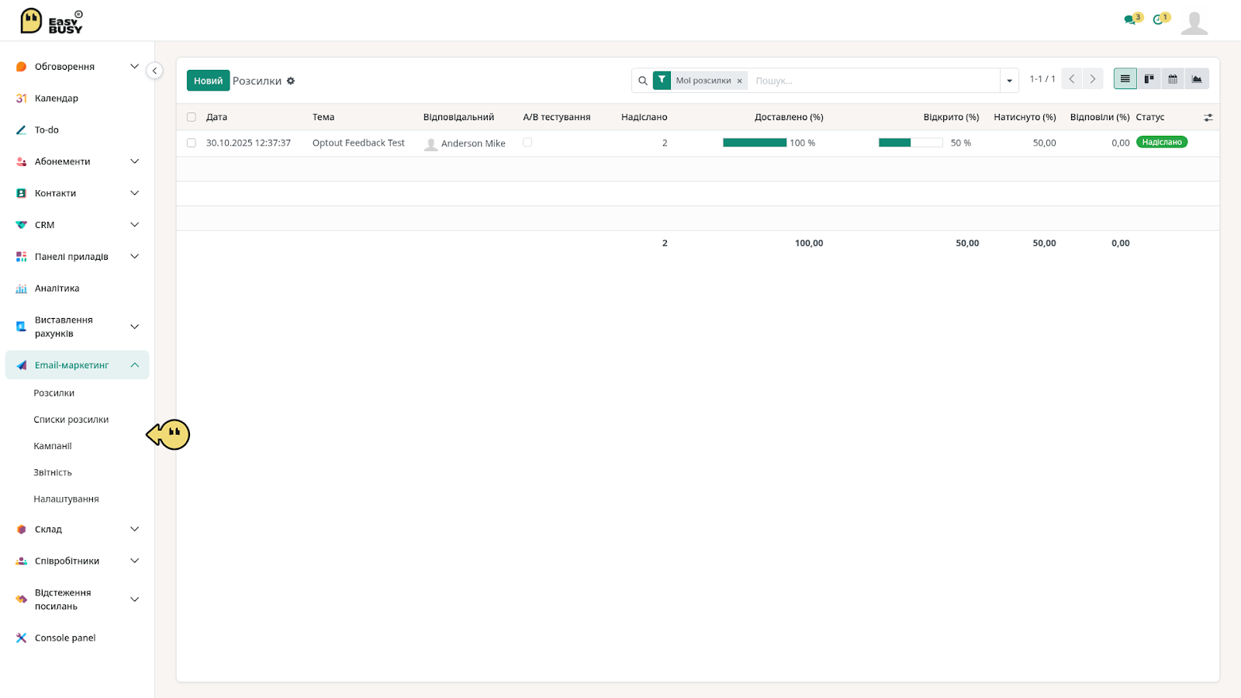The height and width of the screenshot is (698, 1241).
Task: Switch to graph view icon
Action: (1197, 79)
